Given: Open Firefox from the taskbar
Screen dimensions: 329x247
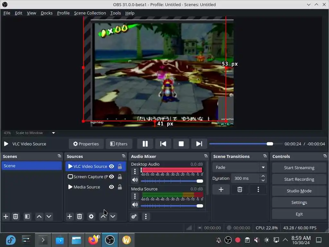Looking at the screenshot, I should click(93, 240).
